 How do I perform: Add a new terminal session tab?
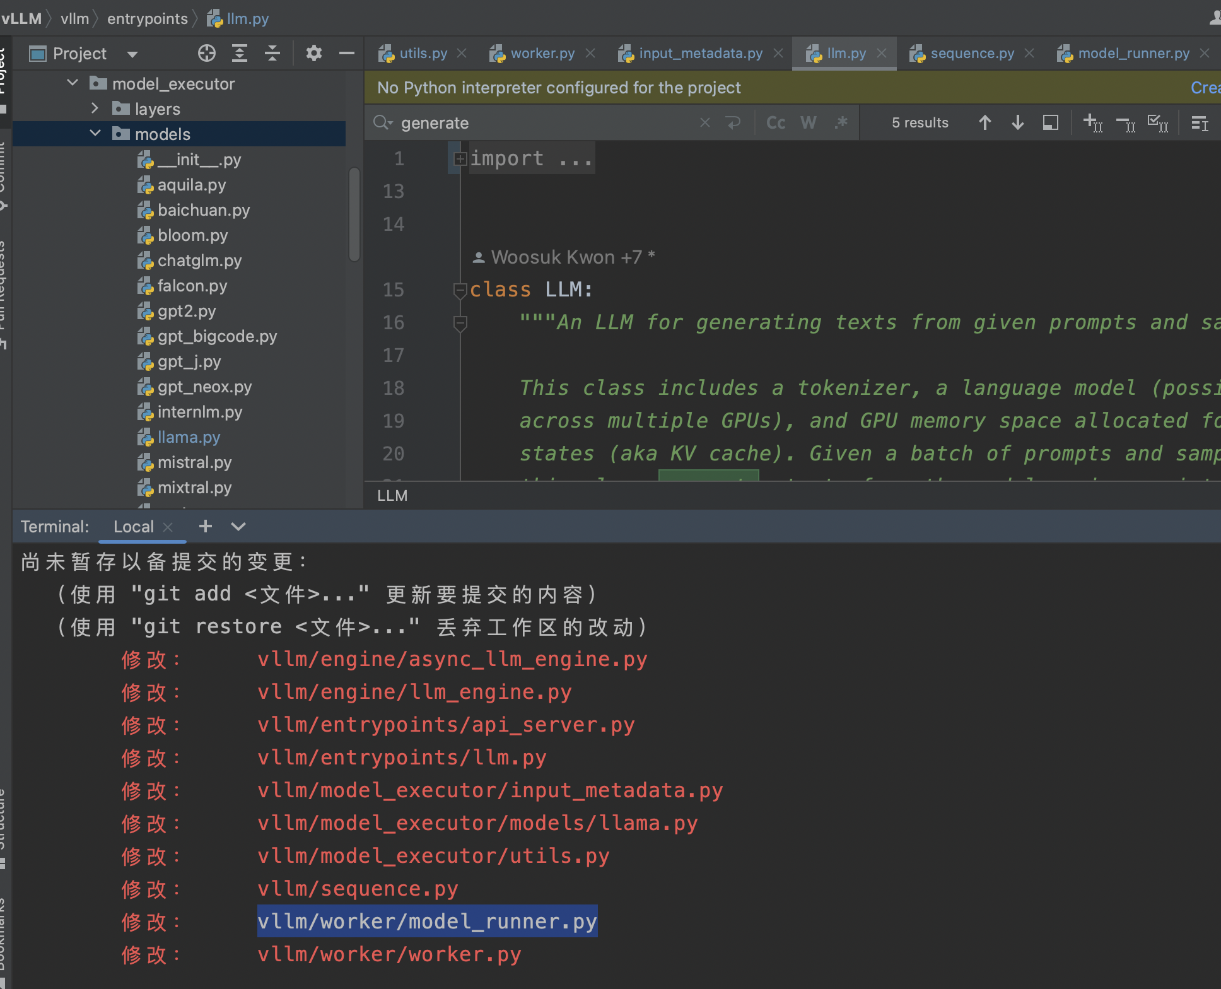coord(205,526)
